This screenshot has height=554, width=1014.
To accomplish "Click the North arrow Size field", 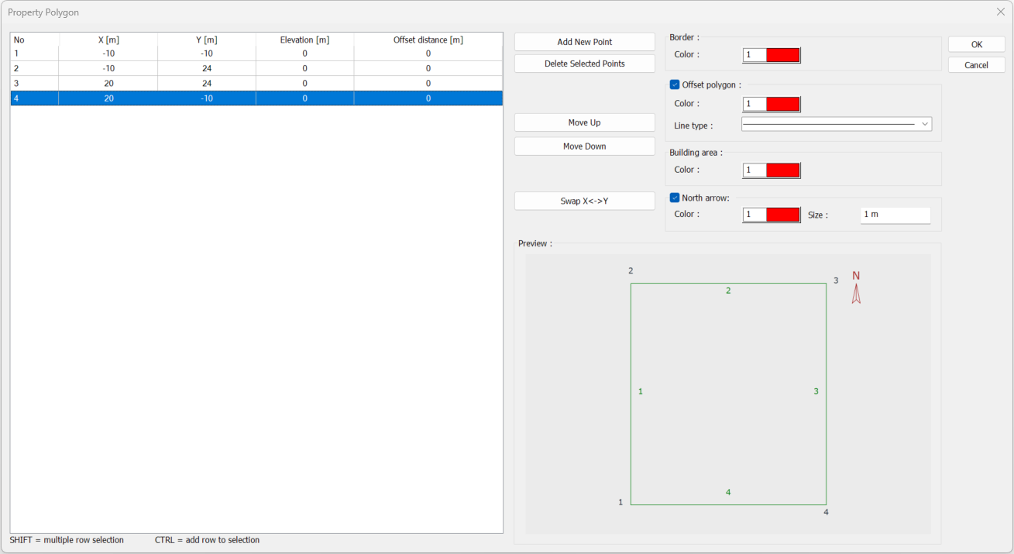I will [x=895, y=215].
